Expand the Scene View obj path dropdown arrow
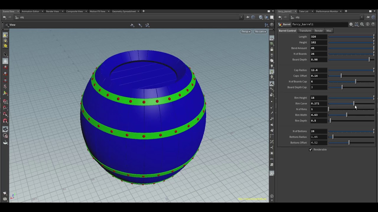The height and width of the screenshot is (212, 378). tap(241, 17)
